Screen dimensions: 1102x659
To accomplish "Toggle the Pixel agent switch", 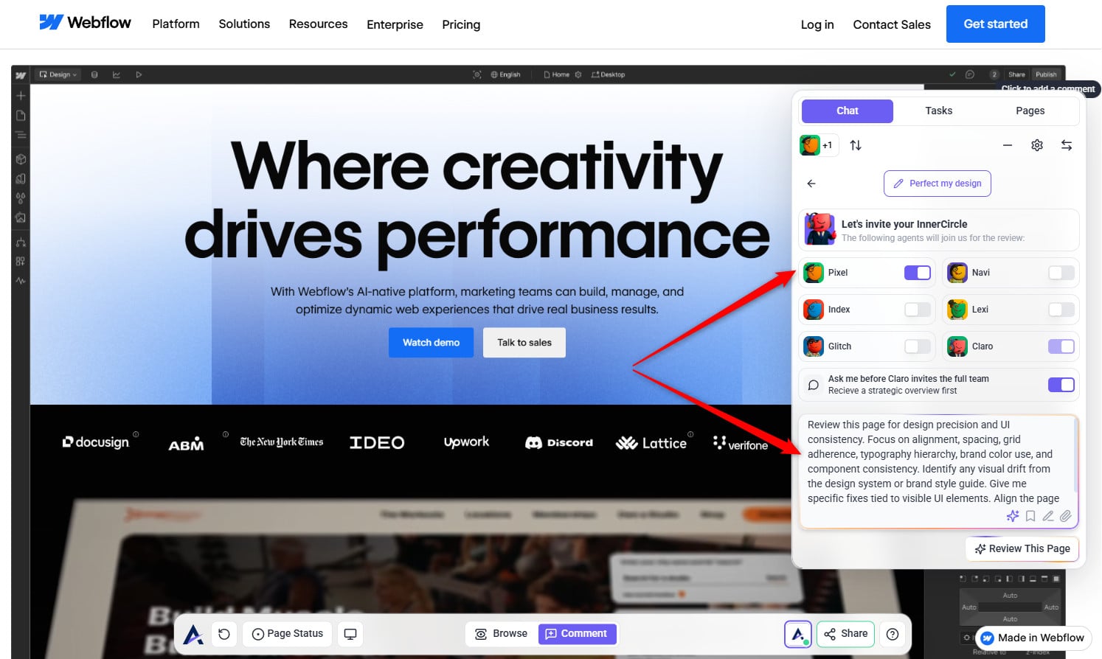I will click(918, 273).
